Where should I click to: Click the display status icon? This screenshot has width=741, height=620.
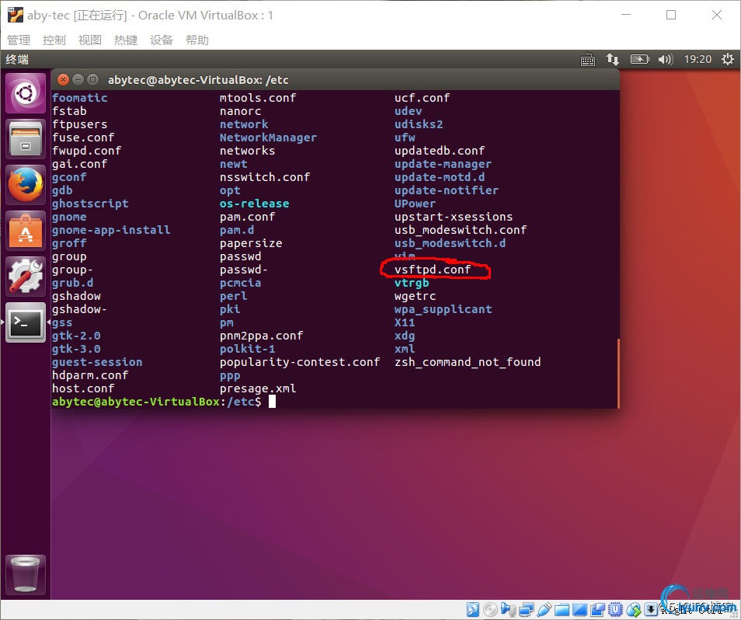click(x=580, y=610)
